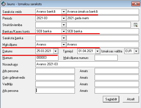Click the empty Struktūrvienība description field
This screenshot has width=141, height=108.
coord(99,25)
